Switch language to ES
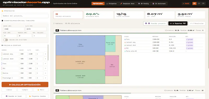 (194, 4)
